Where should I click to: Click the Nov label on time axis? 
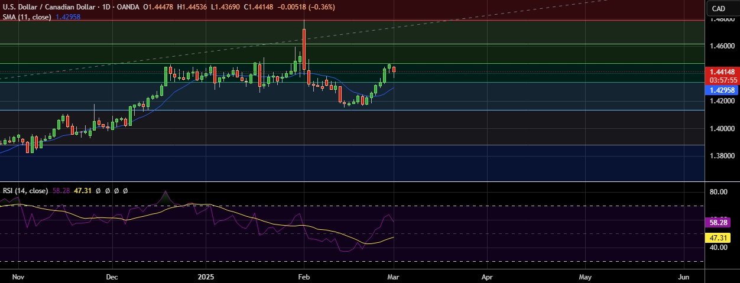(x=18, y=277)
